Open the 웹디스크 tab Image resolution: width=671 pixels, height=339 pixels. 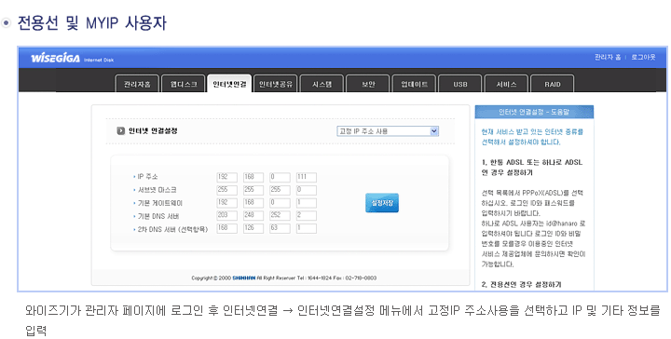(184, 84)
